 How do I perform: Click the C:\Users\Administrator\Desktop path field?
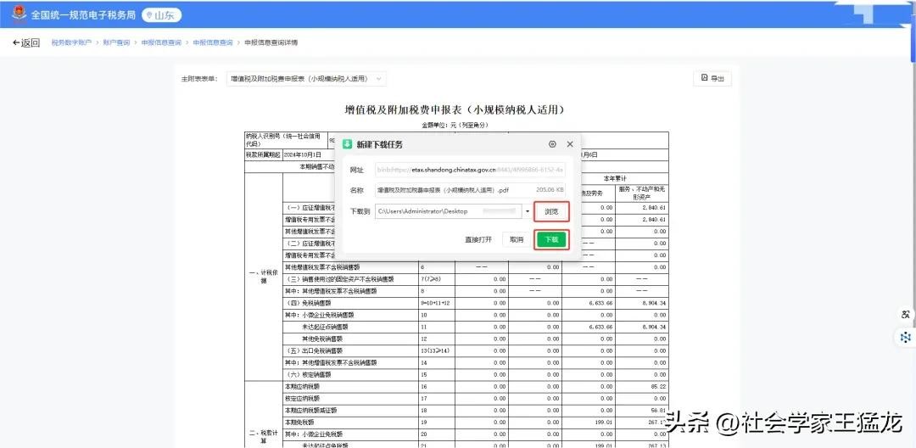448,210
